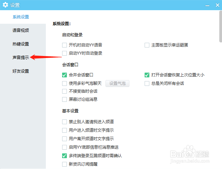This screenshot has height=169, width=222.
Task: Go to the 好友设置 tab
Action: 21,71
